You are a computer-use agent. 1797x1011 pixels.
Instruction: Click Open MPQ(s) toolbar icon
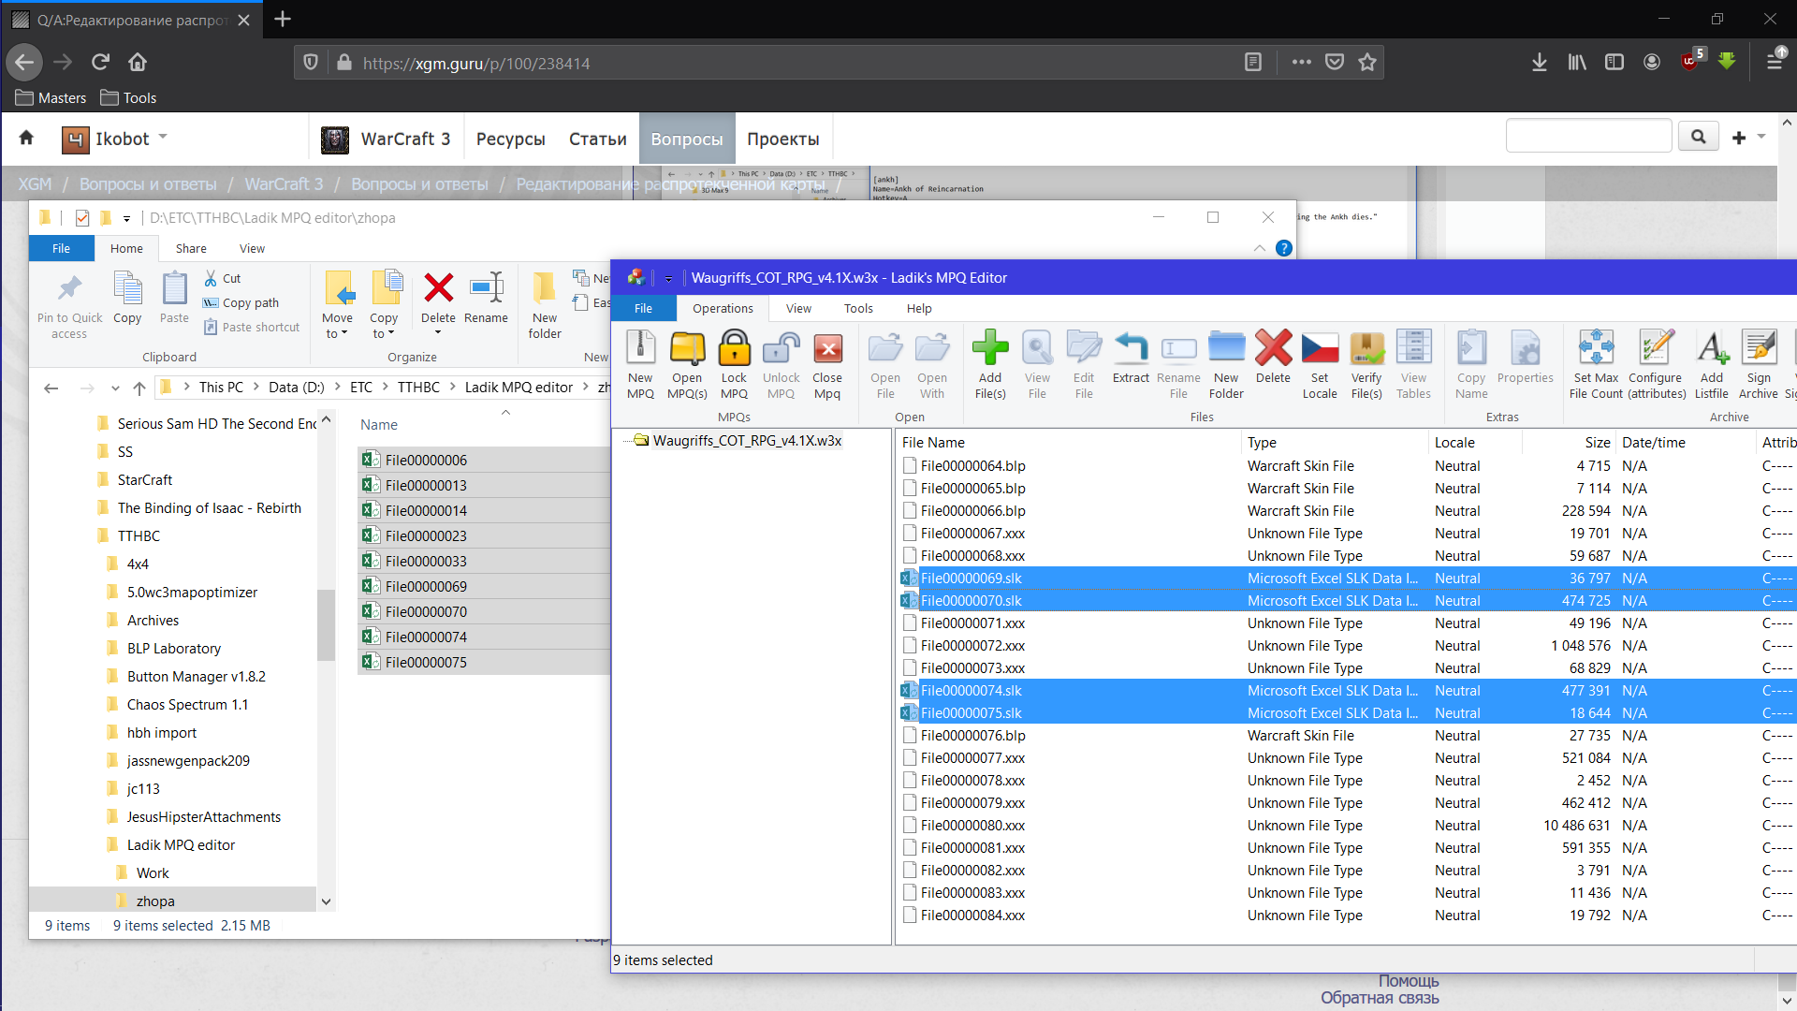(x=687, y=348)
